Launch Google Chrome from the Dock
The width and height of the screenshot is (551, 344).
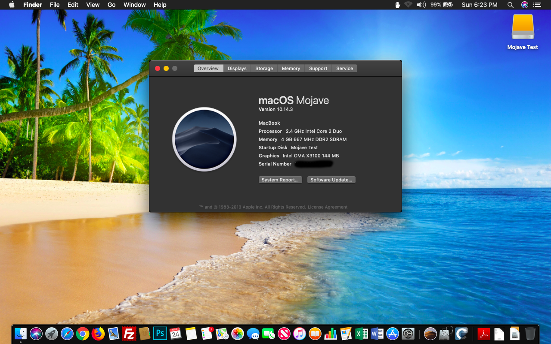[x=83, y=334]
